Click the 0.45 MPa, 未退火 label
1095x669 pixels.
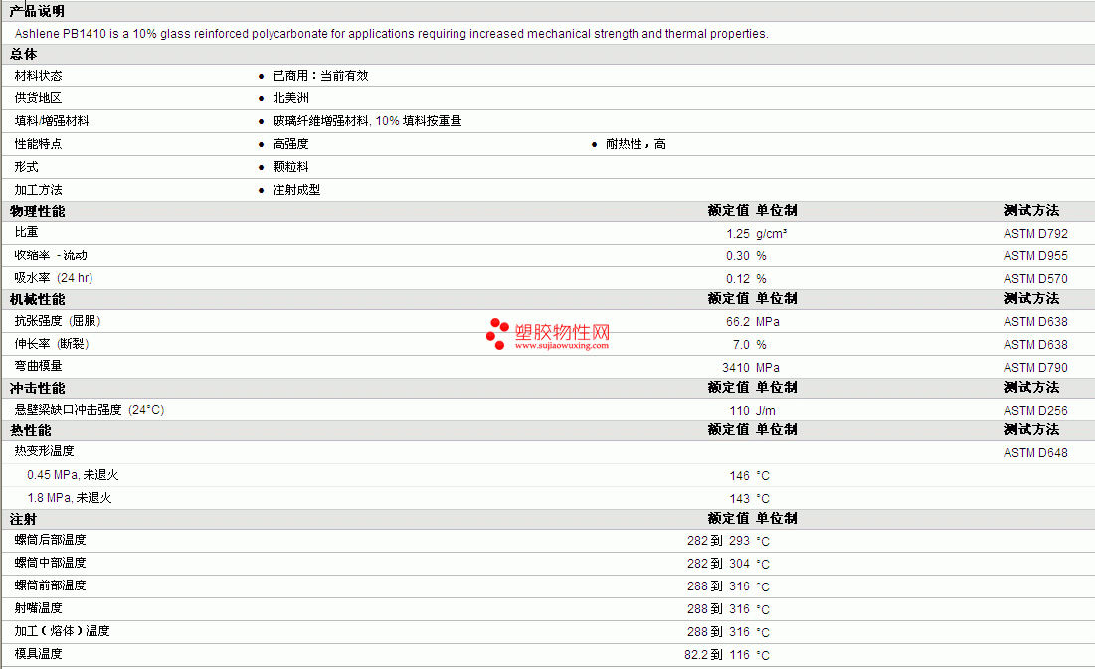[73, 475]
